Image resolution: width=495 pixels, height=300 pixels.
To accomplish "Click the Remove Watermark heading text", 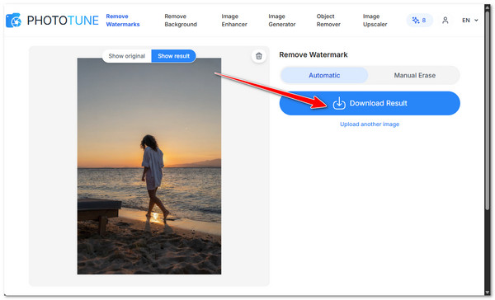I will 313,55.
